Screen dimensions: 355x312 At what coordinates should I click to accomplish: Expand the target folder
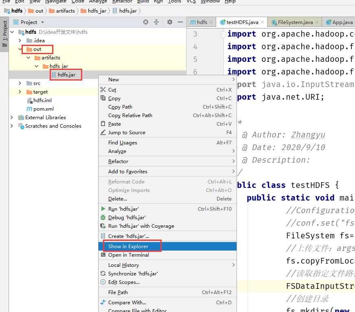pos(20,92)
